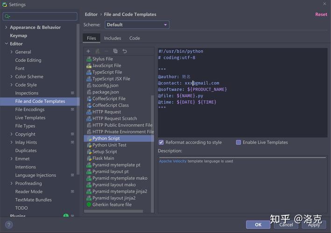Click the Stylus File icon
Screen dimensions: 331x233
click(89, 59)
